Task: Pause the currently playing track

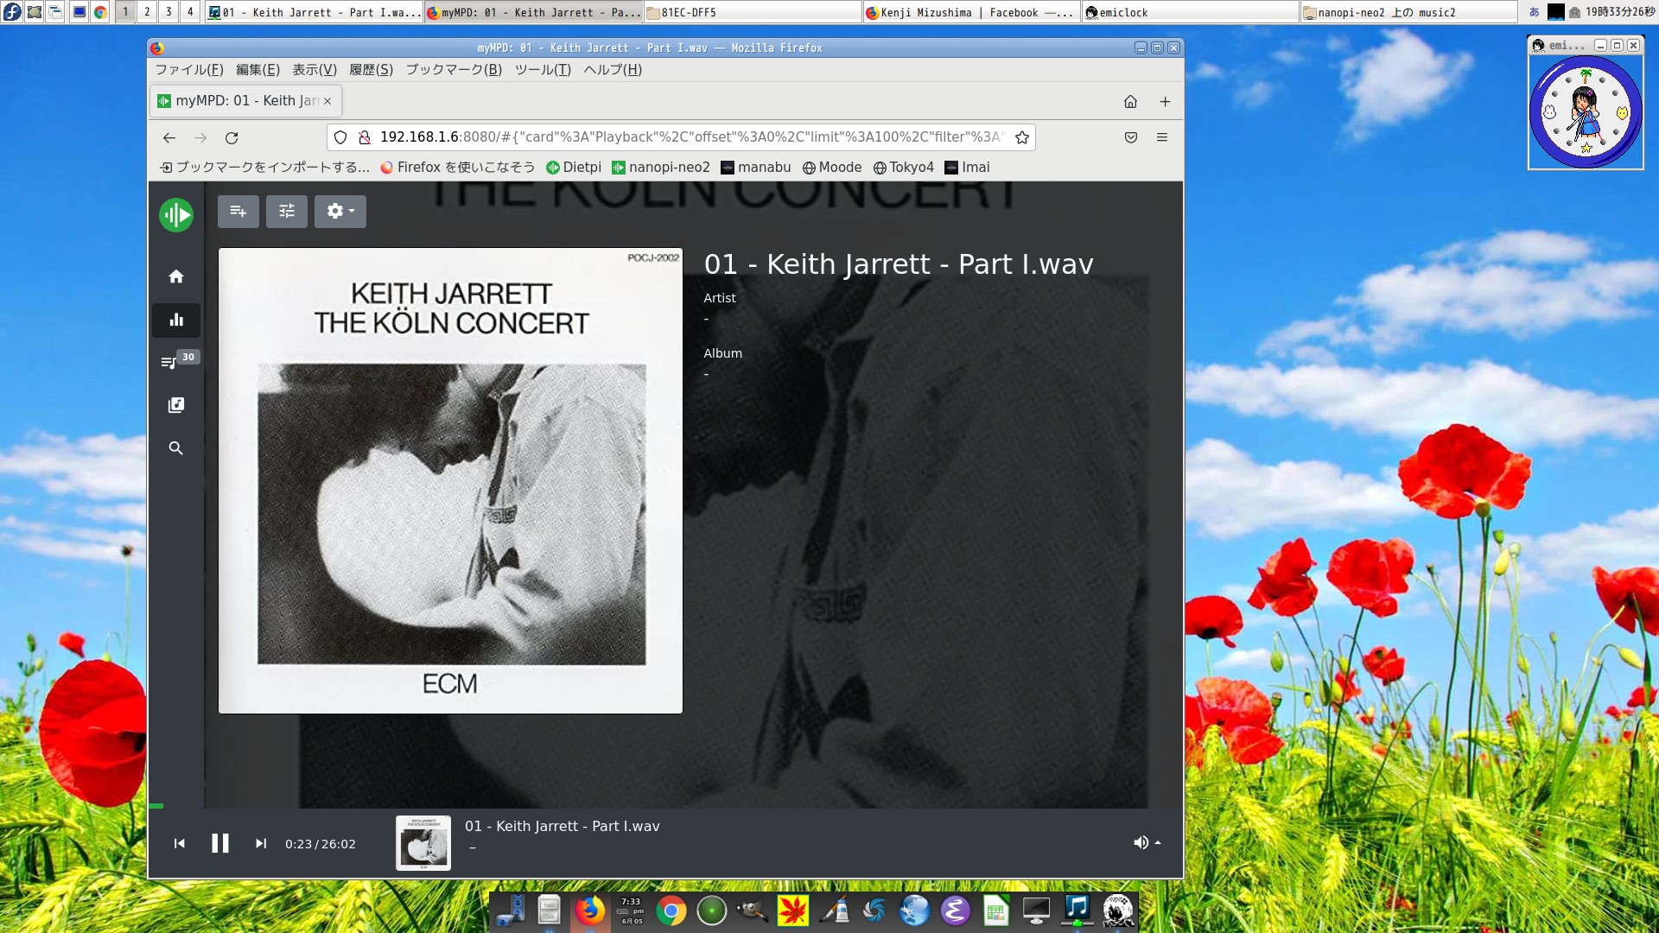Action: 220,843
